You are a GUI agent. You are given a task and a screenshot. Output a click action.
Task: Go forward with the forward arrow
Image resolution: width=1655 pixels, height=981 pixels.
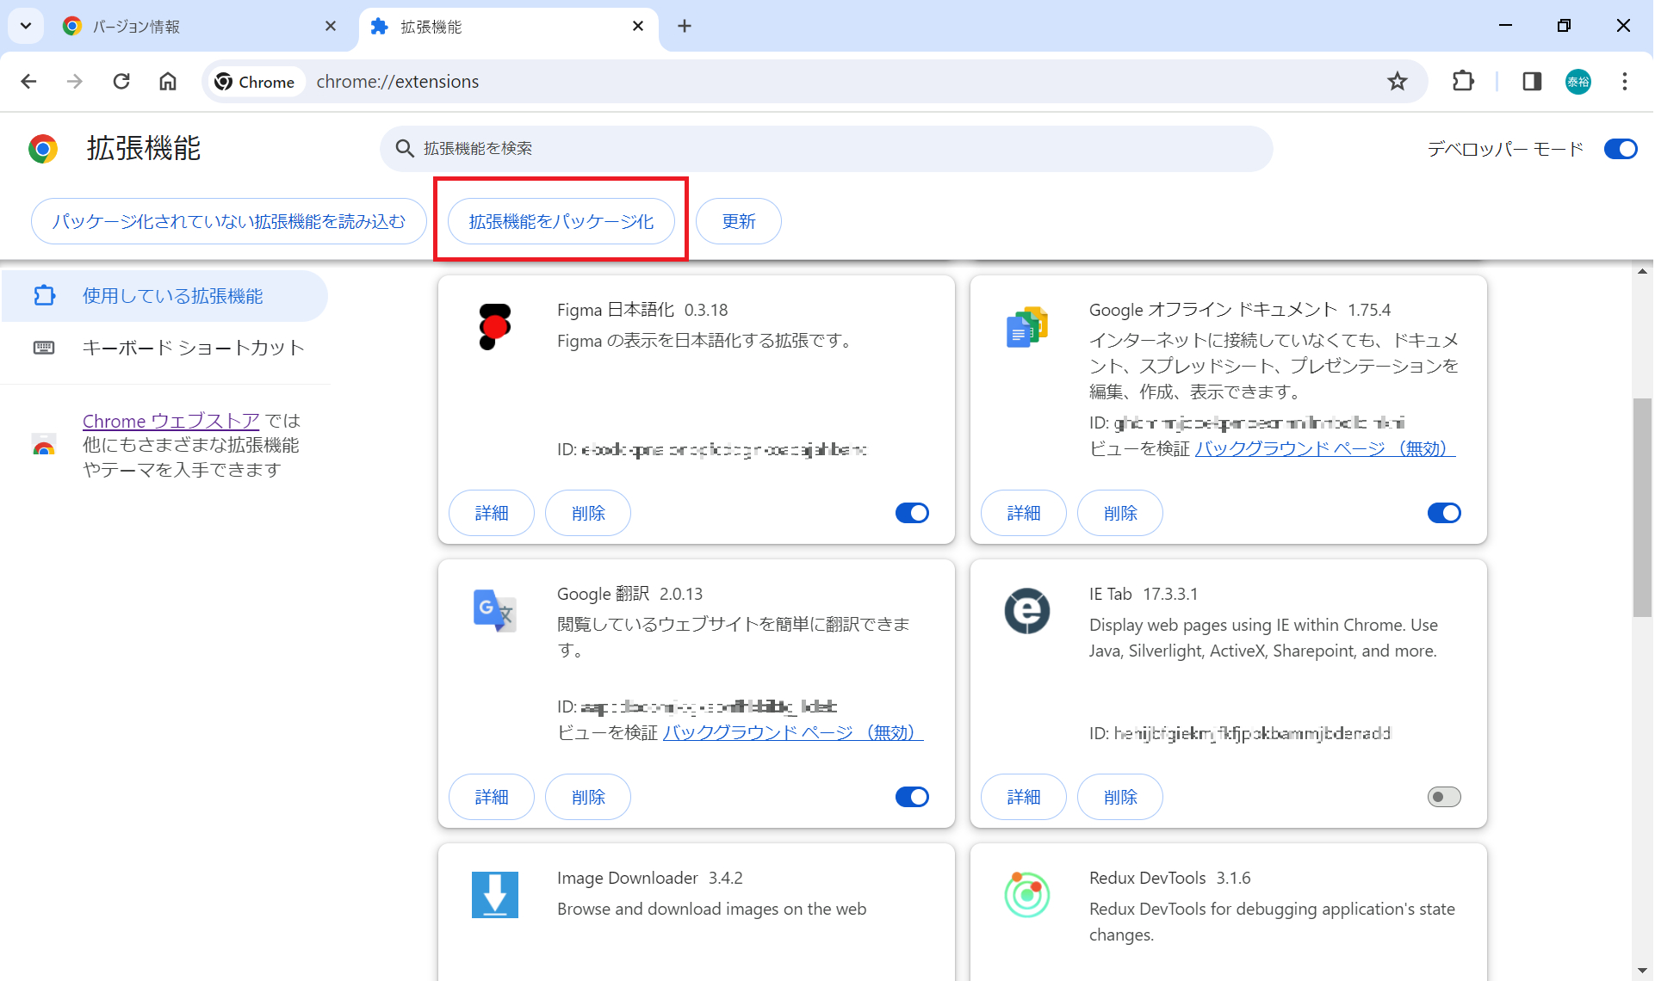pos(75,82)
